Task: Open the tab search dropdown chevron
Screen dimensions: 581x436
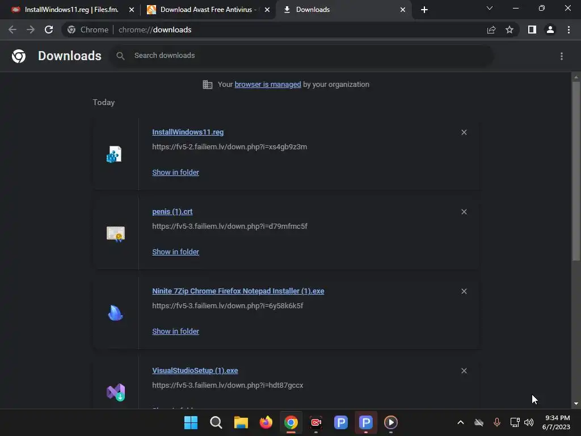Action: [490, 8]
